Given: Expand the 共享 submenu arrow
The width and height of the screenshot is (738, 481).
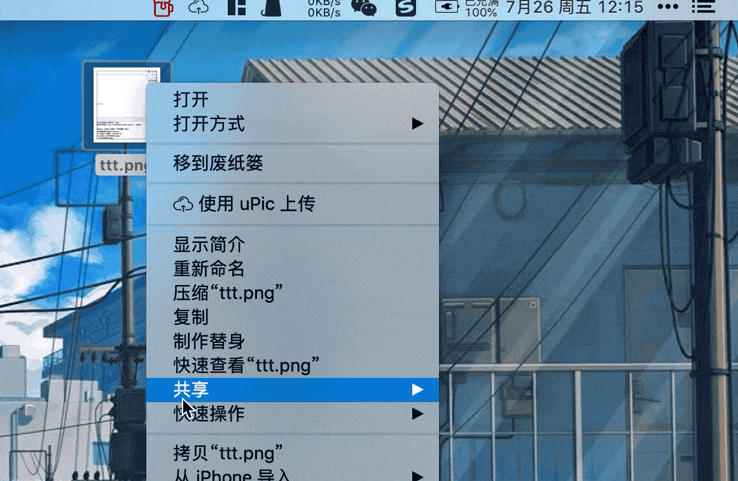Looking at the screenshot, I should pyautogui.click(x=417, y=389).
